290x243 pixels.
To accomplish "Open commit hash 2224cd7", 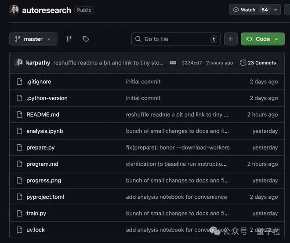I will pyautogui.click(x=192, y=63).
